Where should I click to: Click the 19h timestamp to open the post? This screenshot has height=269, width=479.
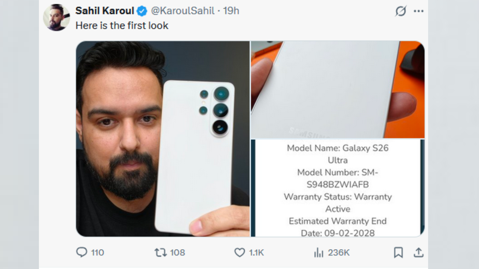(x=232, y=11)
